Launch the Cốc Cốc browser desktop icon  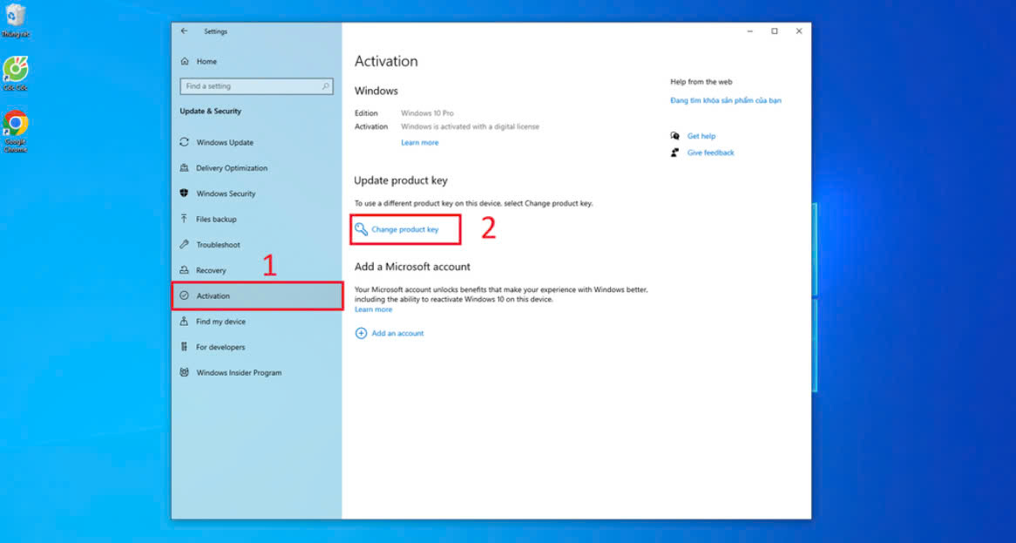(x=16, y=73)
